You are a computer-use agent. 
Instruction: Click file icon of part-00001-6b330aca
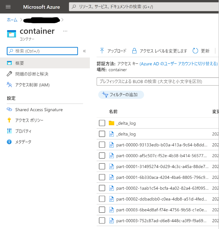pyautogui.click(x=111, y=177)
